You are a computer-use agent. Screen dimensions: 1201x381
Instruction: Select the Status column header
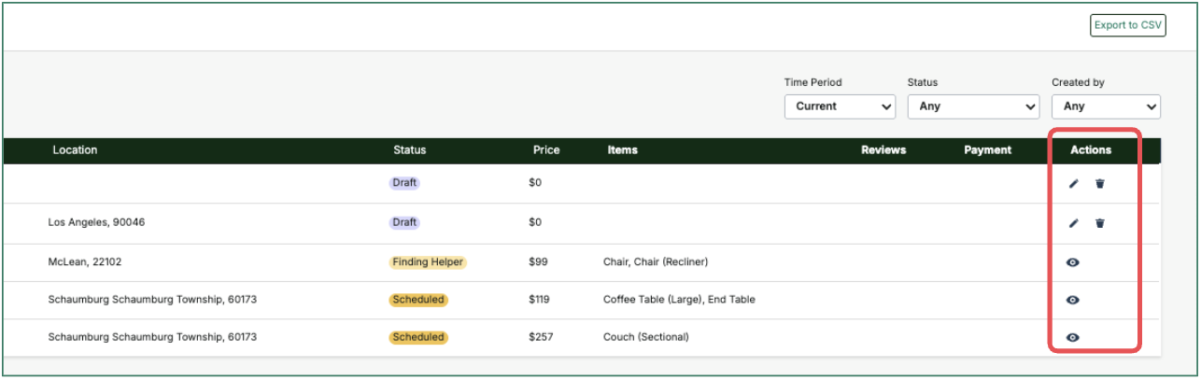pos(409,150)
